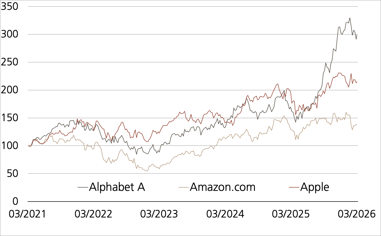The image size is (381, 236).
Task: Click the 350 y-axis value label
Action: 10,7
